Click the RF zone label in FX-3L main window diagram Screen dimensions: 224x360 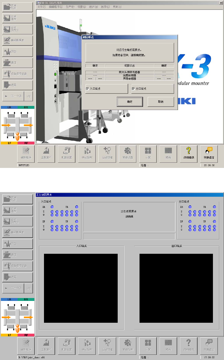pos(26,143)
